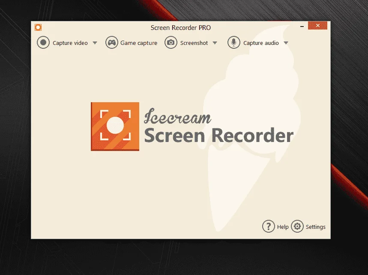368x275 pixels.
Task: Open Settings via the gear icon
Action: [x=297, y=226]
